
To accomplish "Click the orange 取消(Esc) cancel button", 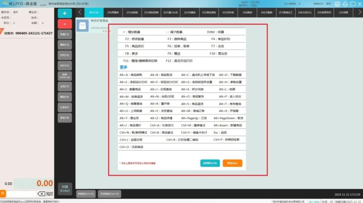I will [x=232, y=163].
